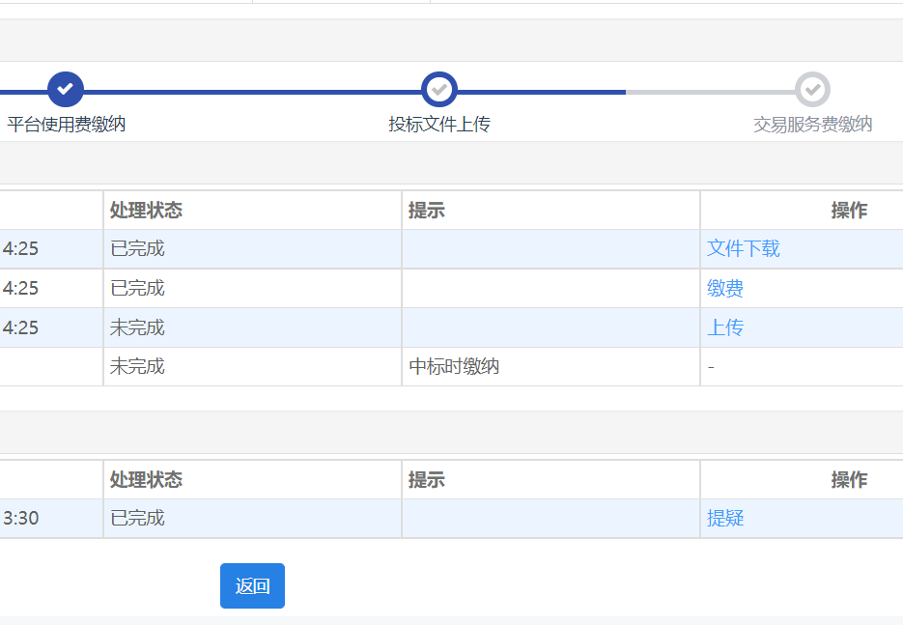903x625 pixels.
Task: Open the 文件下载 link
Action: (743, 248)
